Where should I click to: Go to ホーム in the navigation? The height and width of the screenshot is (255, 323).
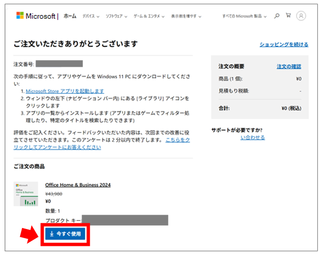(x=70, y=16)
